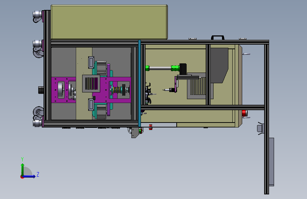Select the dark grey angled hood in the right enclosure
The width and height of the screenshot is (307, 199).
coord(219,66)
